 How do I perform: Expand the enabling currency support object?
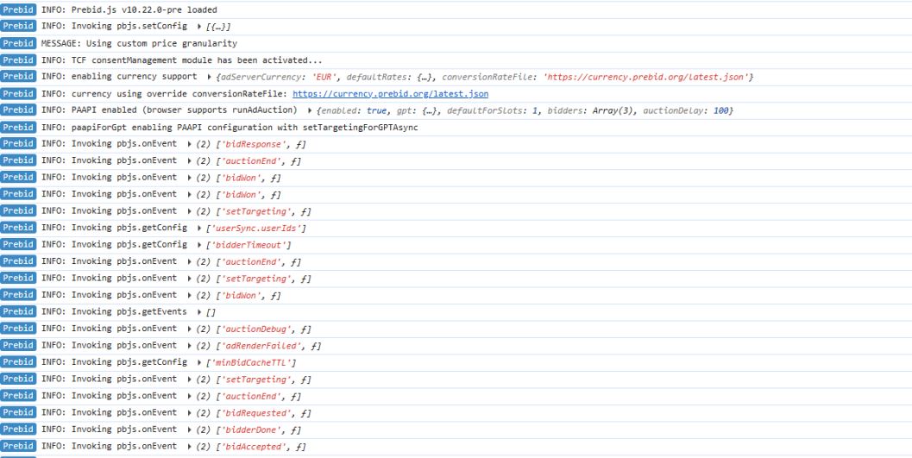point(210,77)
